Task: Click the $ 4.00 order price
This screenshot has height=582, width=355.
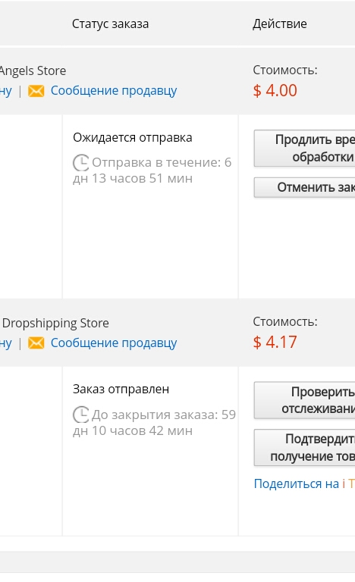Action: (x=275, y=91)
